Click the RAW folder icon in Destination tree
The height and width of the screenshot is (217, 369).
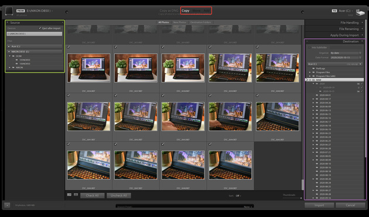pos(313,80)
